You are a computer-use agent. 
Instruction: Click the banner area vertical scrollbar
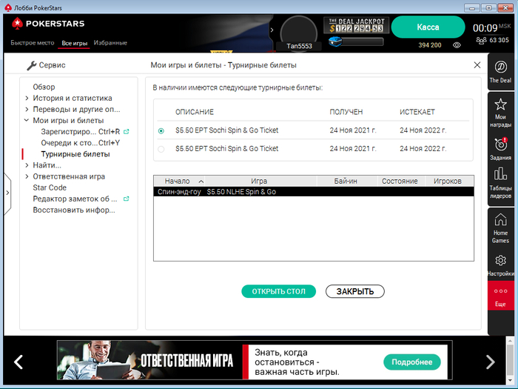510,361
